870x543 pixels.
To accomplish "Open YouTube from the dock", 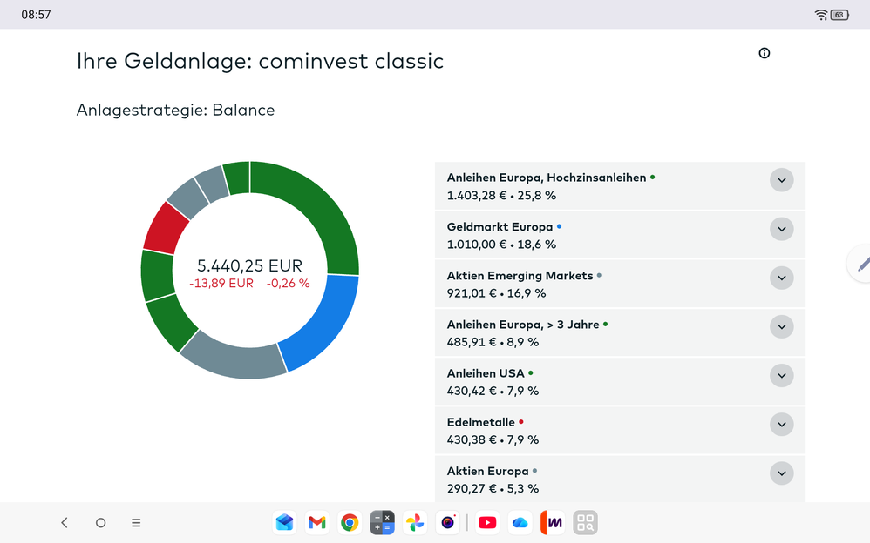I will (x=487, y=522).
